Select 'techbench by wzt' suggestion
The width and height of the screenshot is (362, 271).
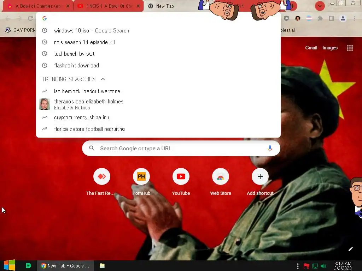coord(158,54)
